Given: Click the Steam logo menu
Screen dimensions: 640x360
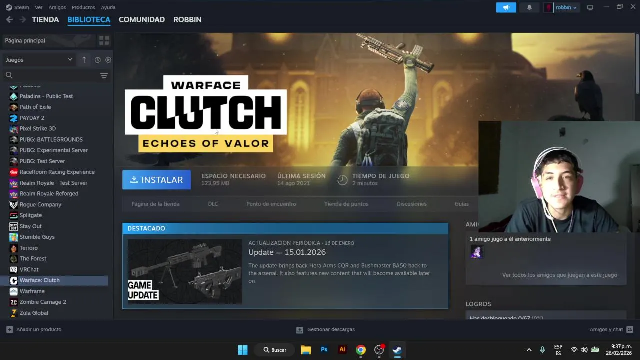Looking at the screenshot, I should click(17, 7).
